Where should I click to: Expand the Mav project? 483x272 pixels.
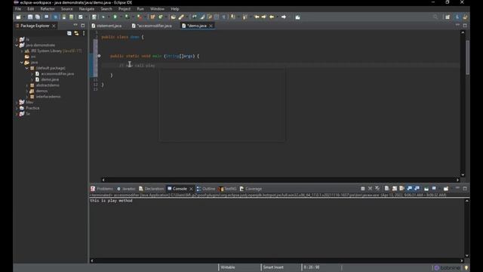[17, 102]
